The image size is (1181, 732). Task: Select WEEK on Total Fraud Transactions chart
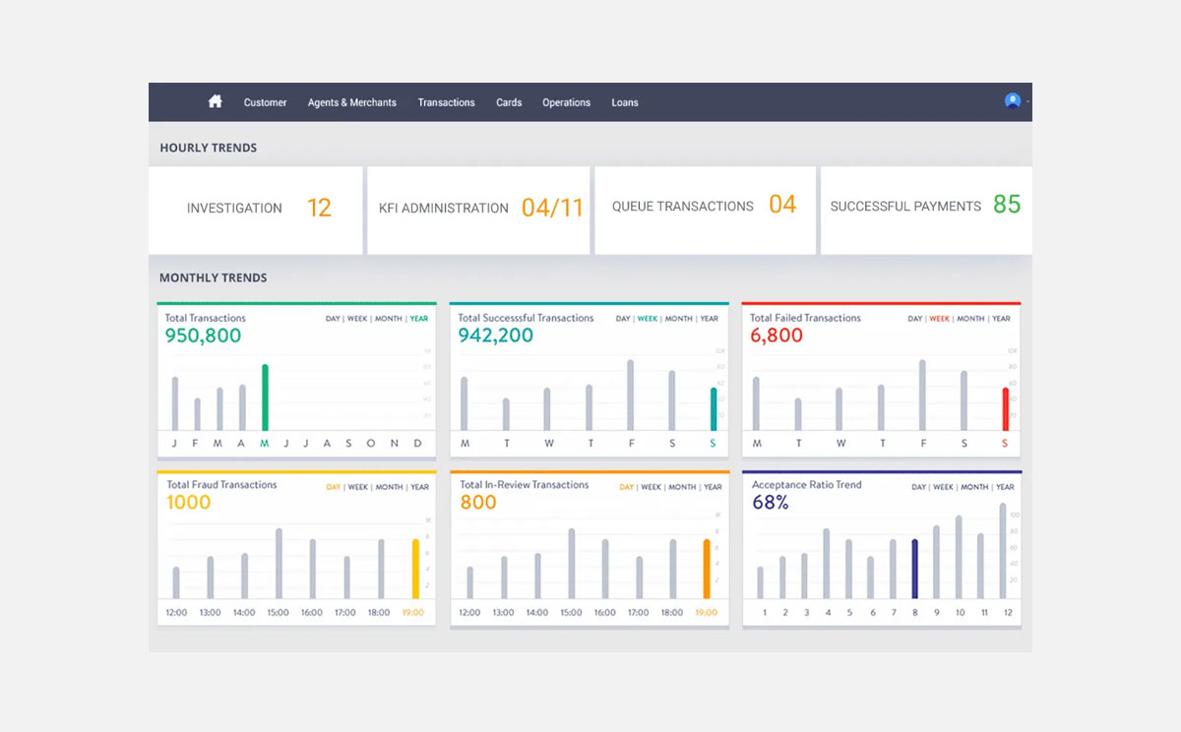357,487
